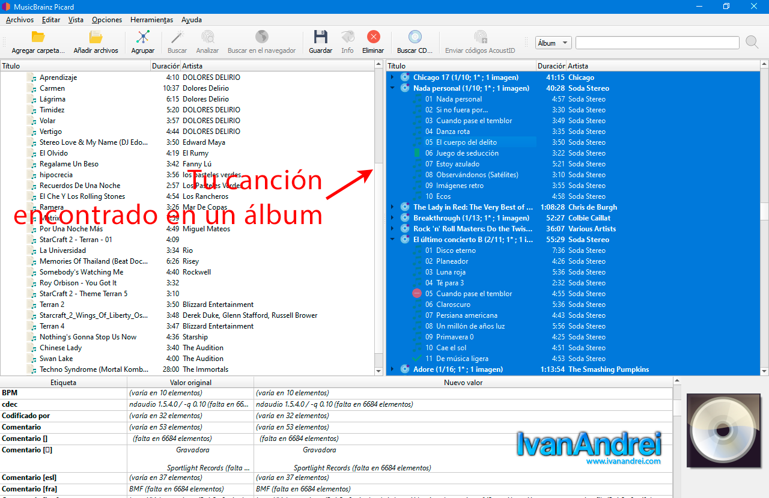The width and height of the screenshot is (769, 498).
Task: Expand the Breakthrough album
Action: (x=392, y=217)
